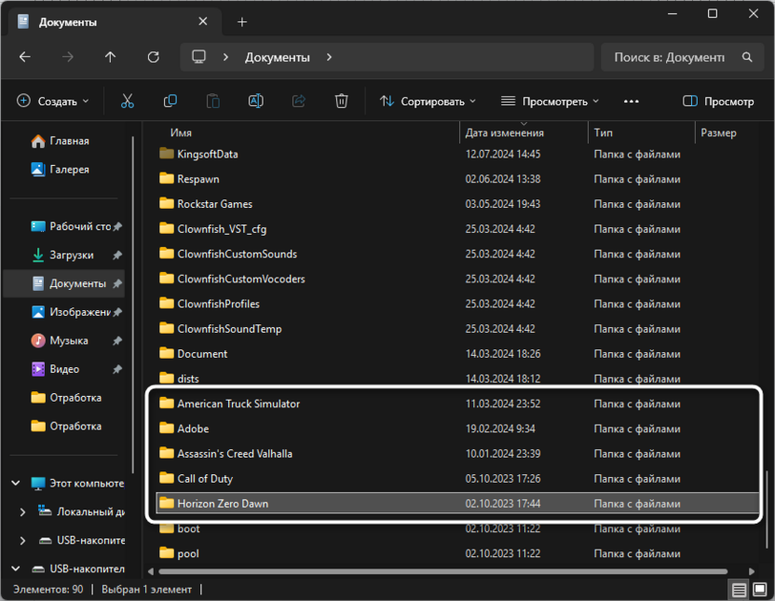Screen dimensions: 775x601
Task: Refresh the Документы folder view
Action: click(x=153, y=58)
